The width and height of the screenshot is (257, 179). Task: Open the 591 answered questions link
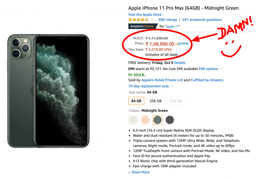(x=202, y=20)
